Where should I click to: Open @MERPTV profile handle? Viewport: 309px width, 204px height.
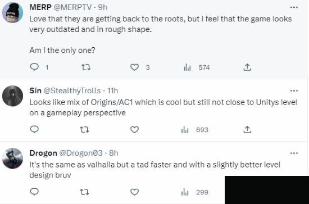[72, 7]
